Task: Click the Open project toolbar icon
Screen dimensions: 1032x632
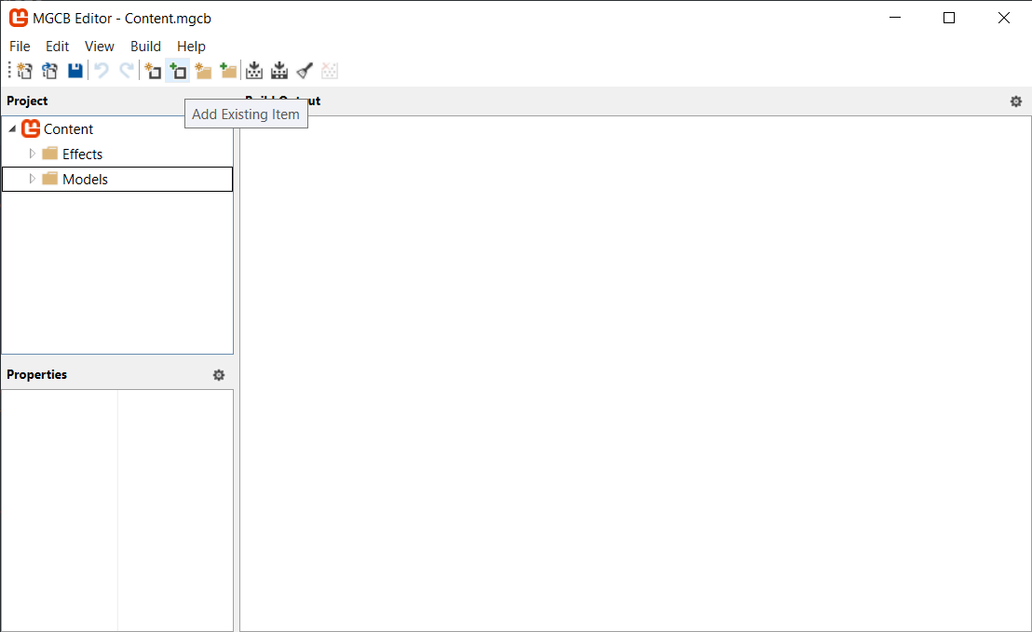Action: [50, 71]
